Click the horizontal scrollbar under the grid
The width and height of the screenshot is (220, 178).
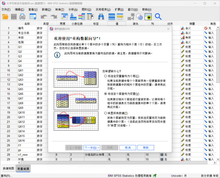[x=114, y=163]
